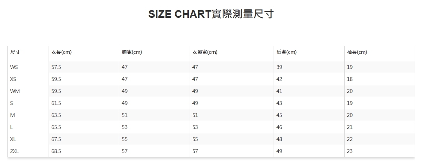Select the 衣長(cm) column header
Screen dimensions: 424x165
point(61,52)
